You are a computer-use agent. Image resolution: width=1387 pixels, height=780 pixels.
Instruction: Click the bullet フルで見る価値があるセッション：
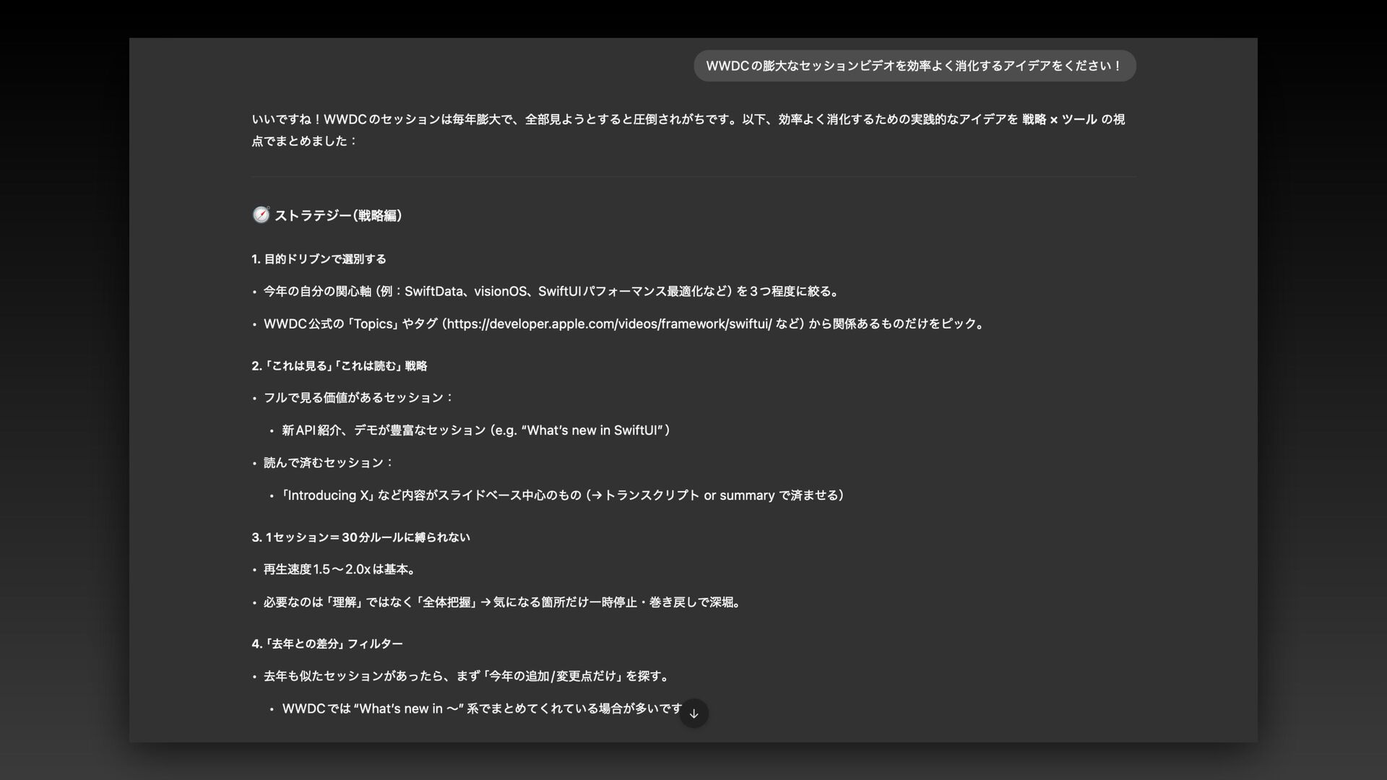(x=358, y=398)
